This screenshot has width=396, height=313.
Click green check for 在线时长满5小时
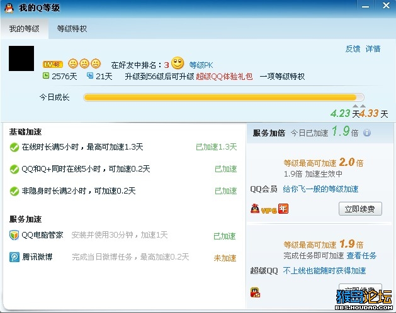point(14,147)
